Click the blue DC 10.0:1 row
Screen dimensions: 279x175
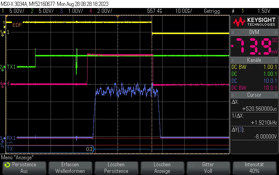click(254, 81)
